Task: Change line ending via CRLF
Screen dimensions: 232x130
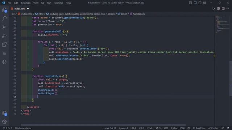Action: tap(141, 128)
